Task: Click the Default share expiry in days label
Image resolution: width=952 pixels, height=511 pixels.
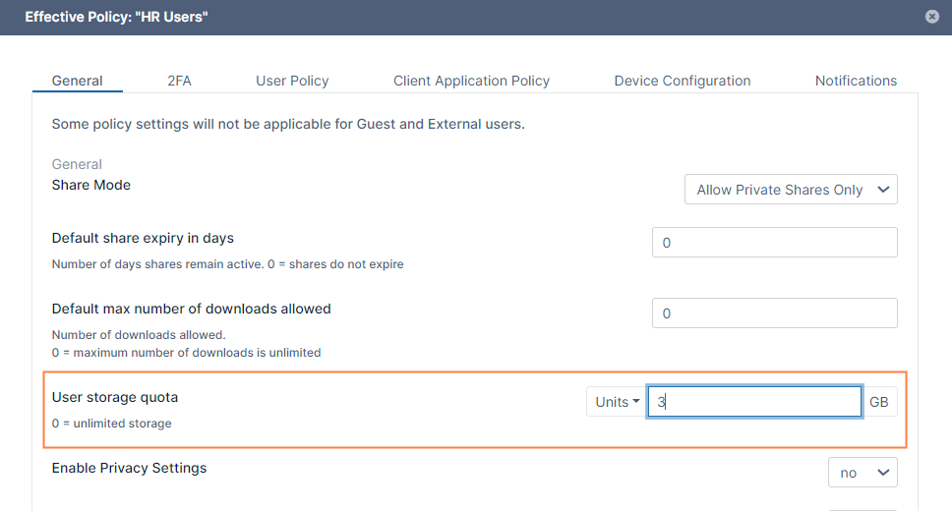Action: (143, 238)
